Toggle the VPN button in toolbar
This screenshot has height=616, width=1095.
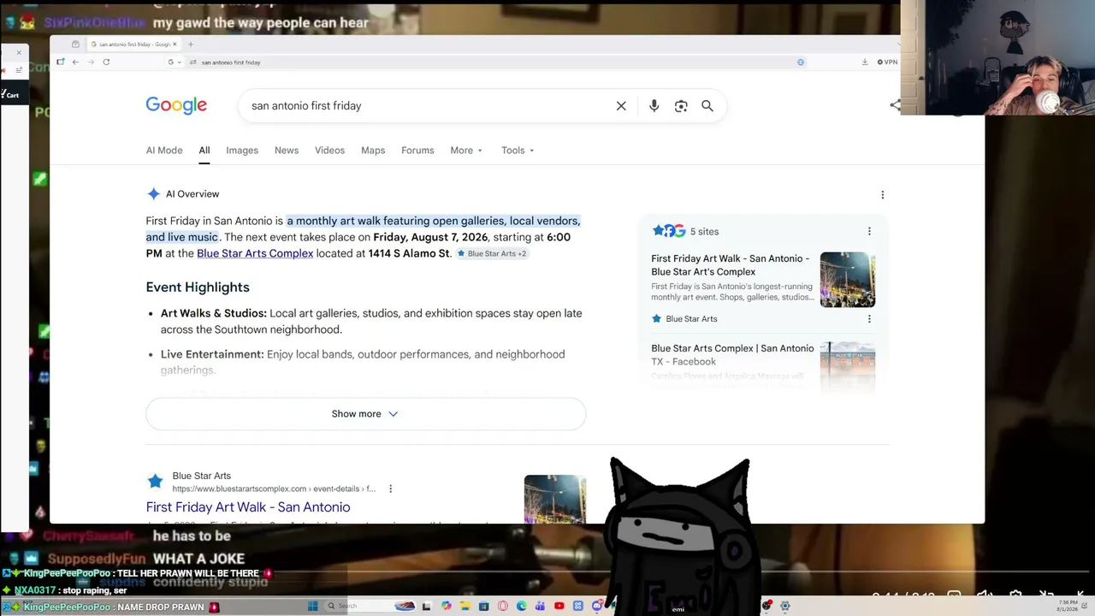pos(887,62)
